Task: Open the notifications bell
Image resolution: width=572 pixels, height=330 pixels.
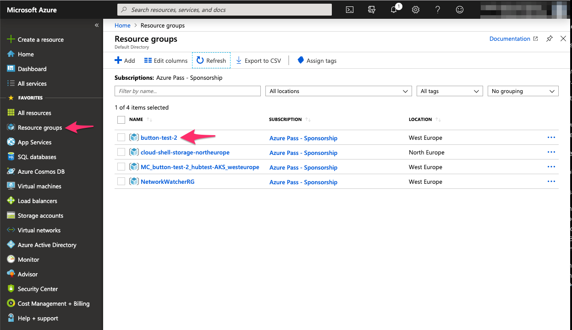Action: (x=394, y=10)
